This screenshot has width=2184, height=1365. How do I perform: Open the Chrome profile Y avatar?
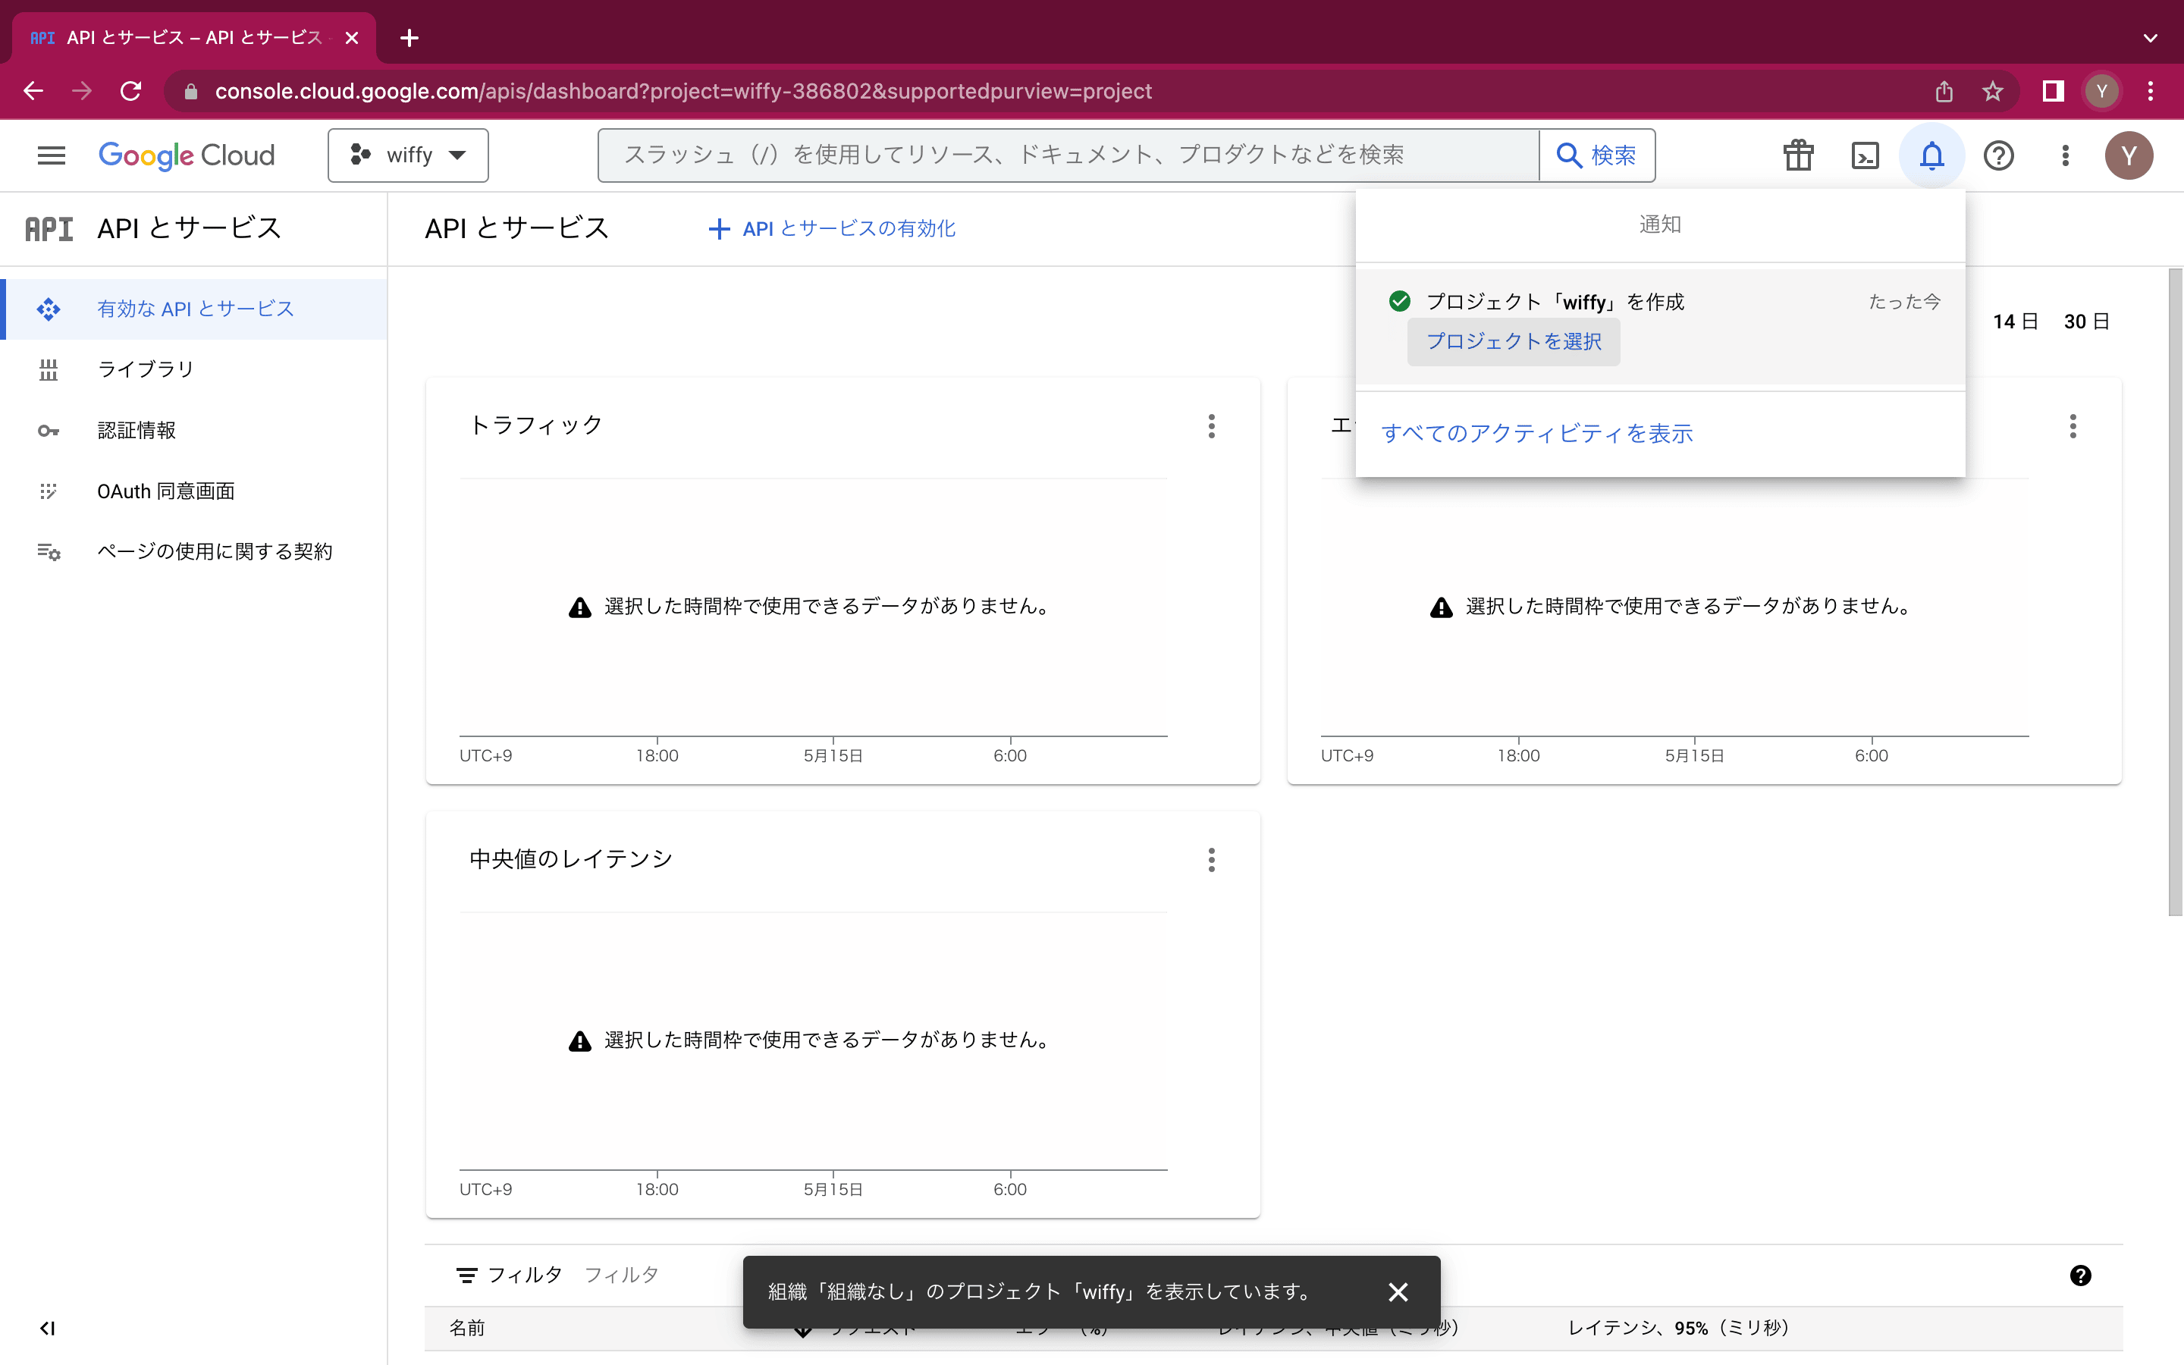(2102, 91)
